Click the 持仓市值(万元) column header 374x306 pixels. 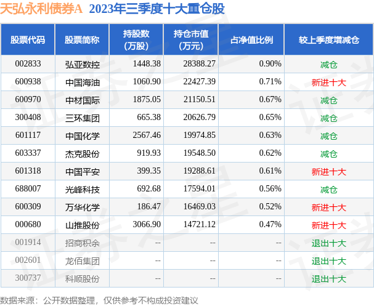(x=191, y=40)
